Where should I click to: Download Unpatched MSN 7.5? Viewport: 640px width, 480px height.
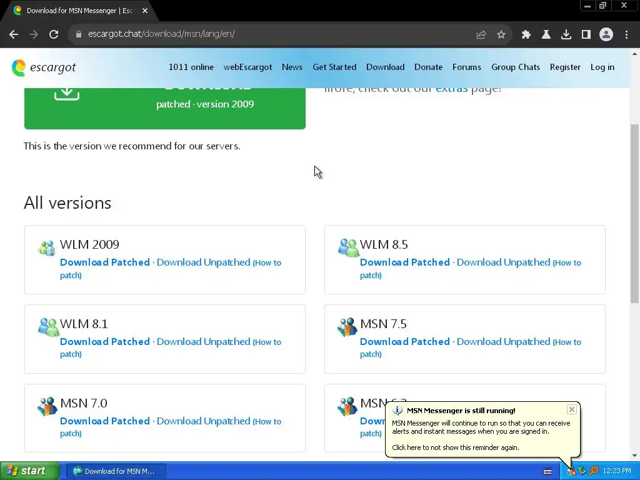click(x=503, y=342)
